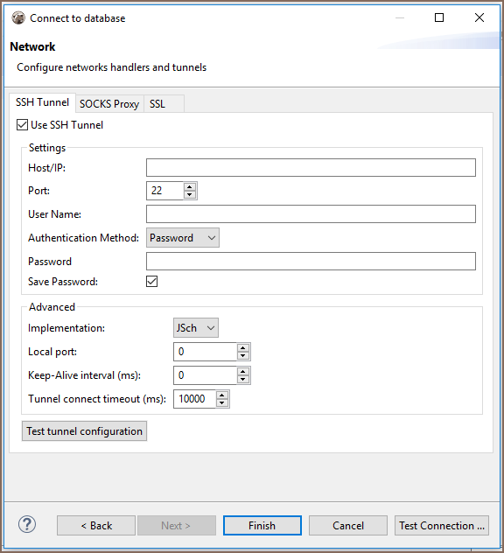The image size is (504, 553).
Task: Switch to the SOCKS Proxy tab
Action: (109, 104)
